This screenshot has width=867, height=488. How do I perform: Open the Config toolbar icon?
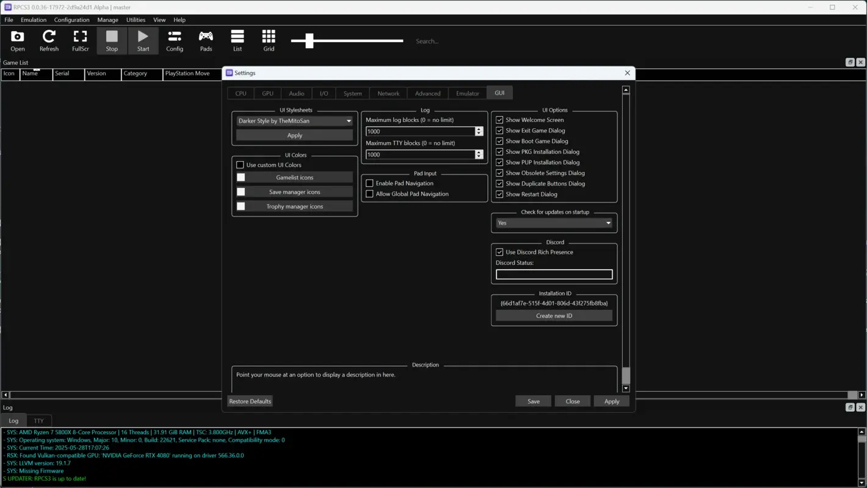point(175,40)
